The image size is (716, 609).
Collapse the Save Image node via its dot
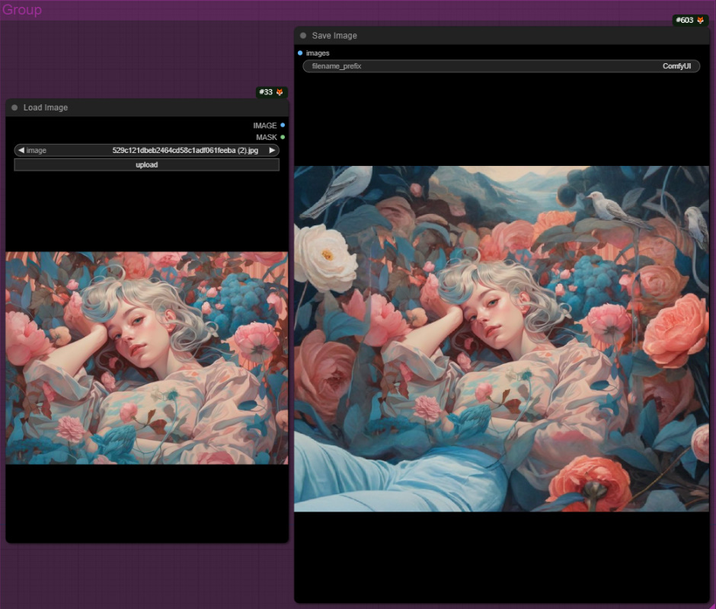coord(303,36)
